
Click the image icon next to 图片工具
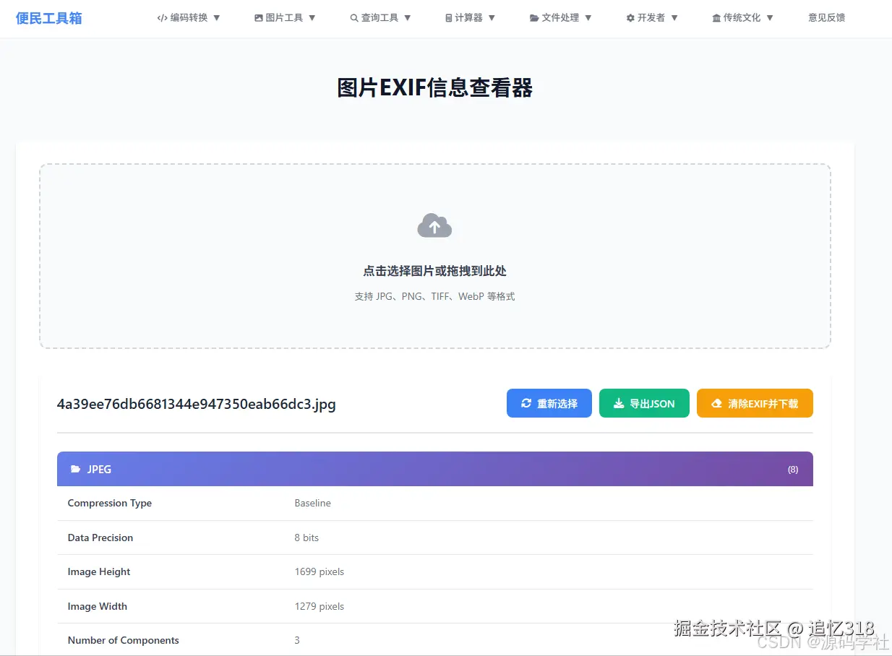tap(258, 17)
